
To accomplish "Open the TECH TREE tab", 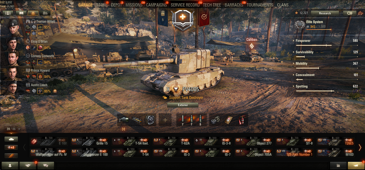I will (x=212, y=5).
